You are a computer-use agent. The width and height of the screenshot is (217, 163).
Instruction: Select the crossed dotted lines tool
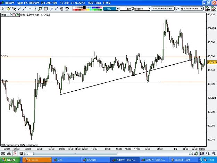[x=57, y=9]
